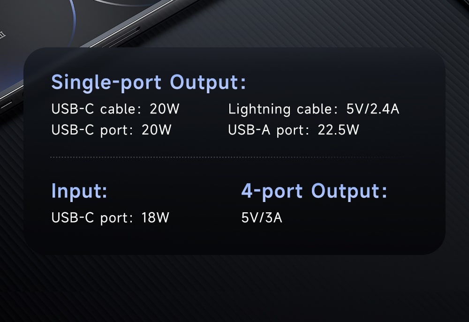Viewport: 469px width, 322px height.
Task: Click the 20W value beside first USB-C port
Action: pyautogui.click(x=157, y=130)
